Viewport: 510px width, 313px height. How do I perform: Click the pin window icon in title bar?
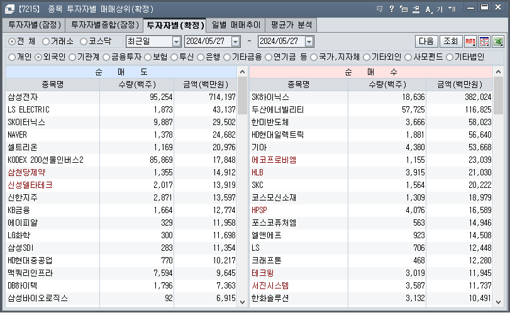(416, 9)
